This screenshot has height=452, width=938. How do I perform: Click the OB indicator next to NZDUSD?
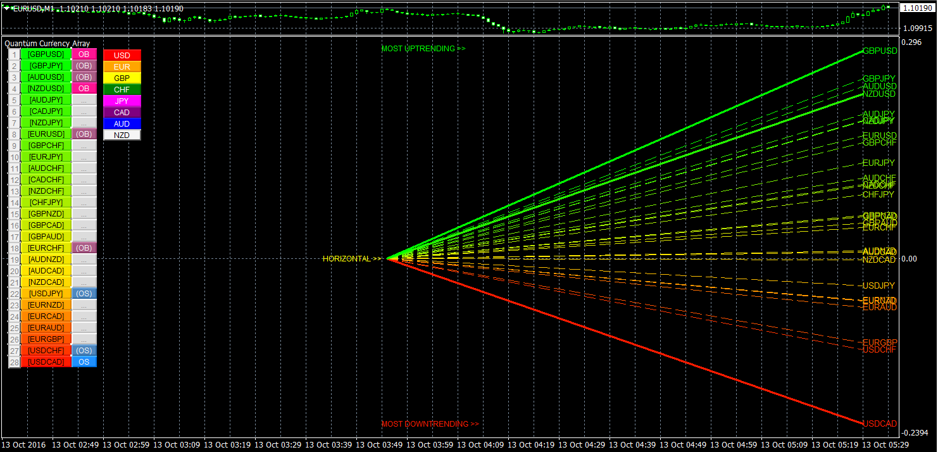tap(84, 89)
